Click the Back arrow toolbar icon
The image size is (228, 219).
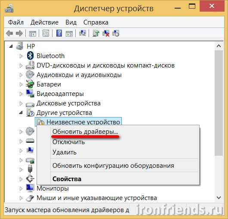[x=9, y=34]
